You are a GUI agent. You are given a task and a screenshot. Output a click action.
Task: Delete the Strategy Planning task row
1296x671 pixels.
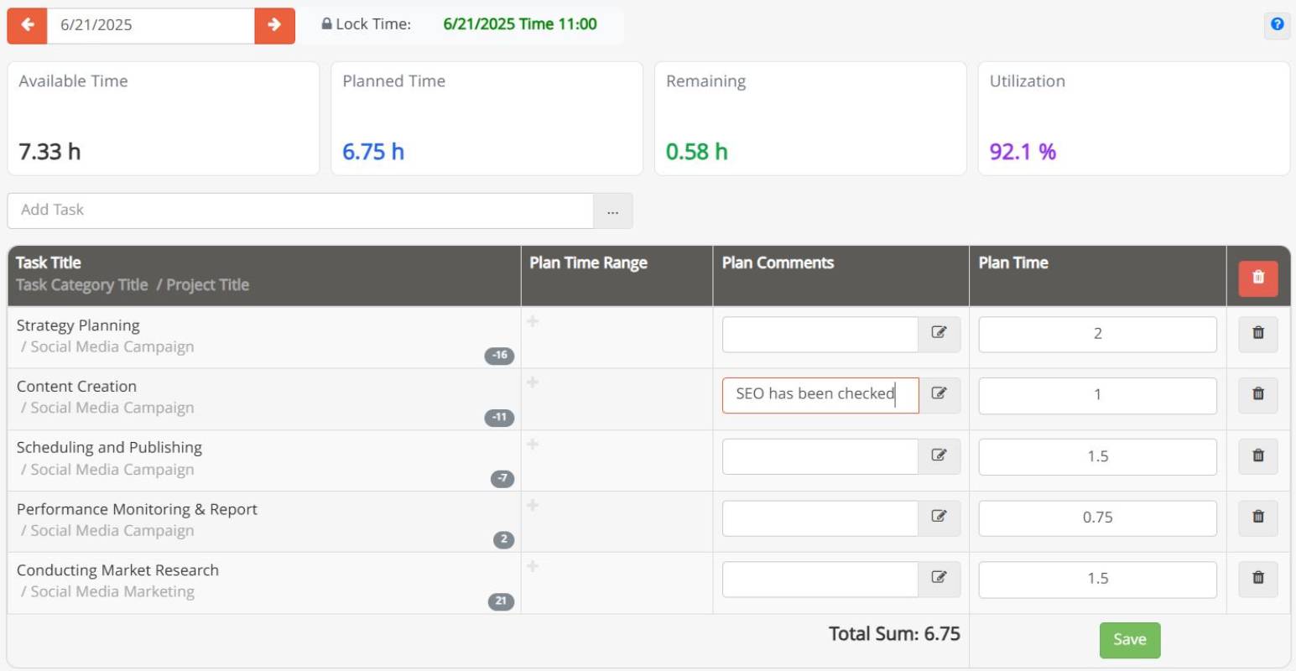point(1257,333)
